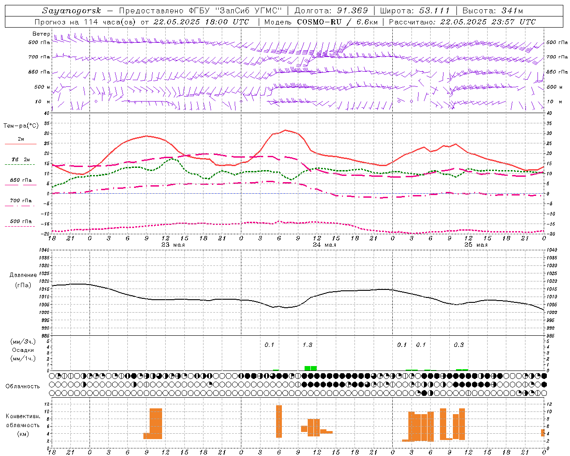Click the '10 м' wind level label on left
The image size is (570, 456).
[42, 102]
